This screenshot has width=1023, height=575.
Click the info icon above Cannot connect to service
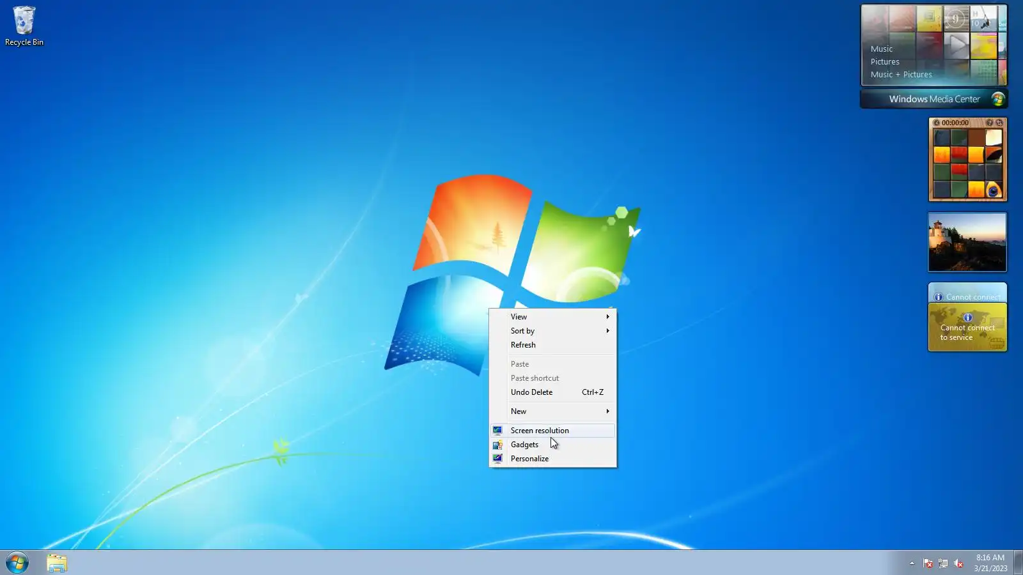pos(967,318)
